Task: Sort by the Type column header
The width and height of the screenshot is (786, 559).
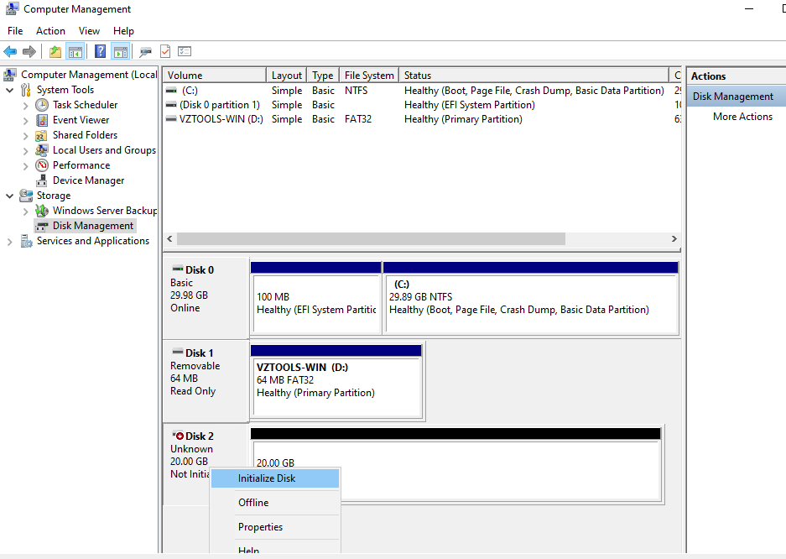Action: pyautogui.click(x=323, y=76)
